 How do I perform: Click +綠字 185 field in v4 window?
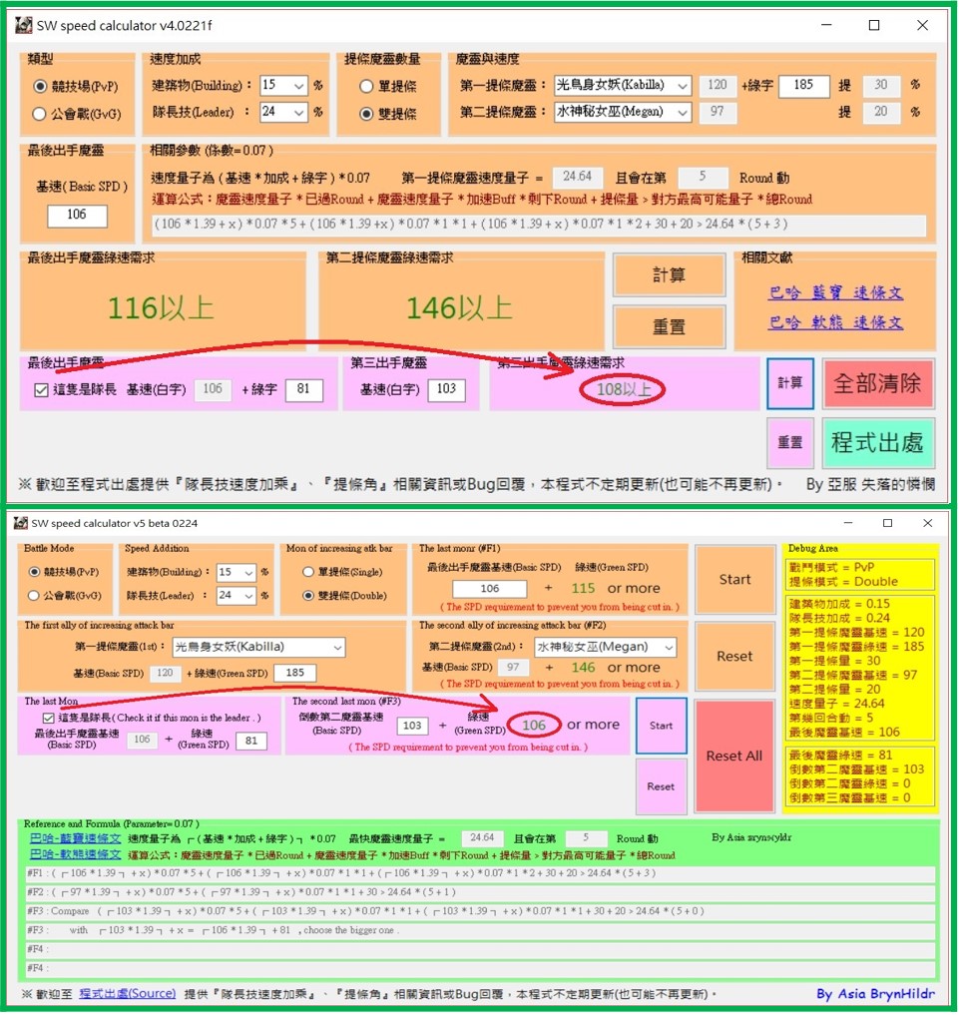(803, 85)
